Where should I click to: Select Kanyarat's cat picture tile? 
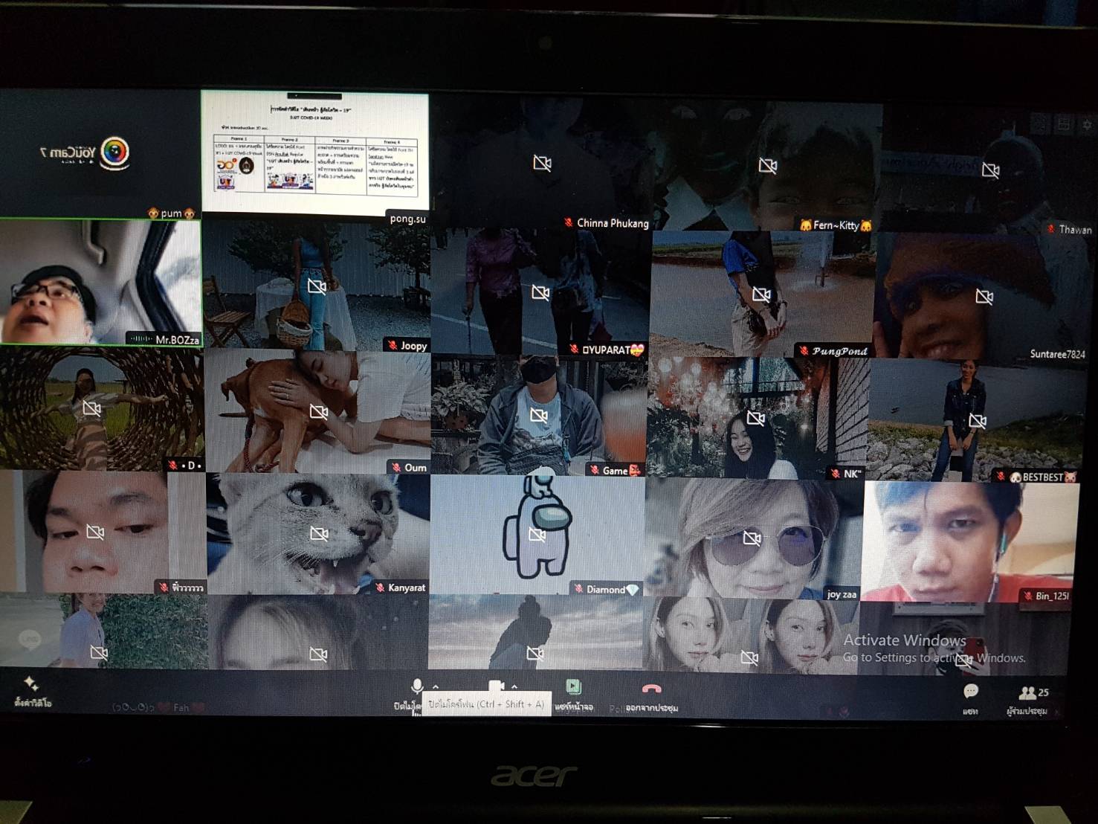[318, 532]
